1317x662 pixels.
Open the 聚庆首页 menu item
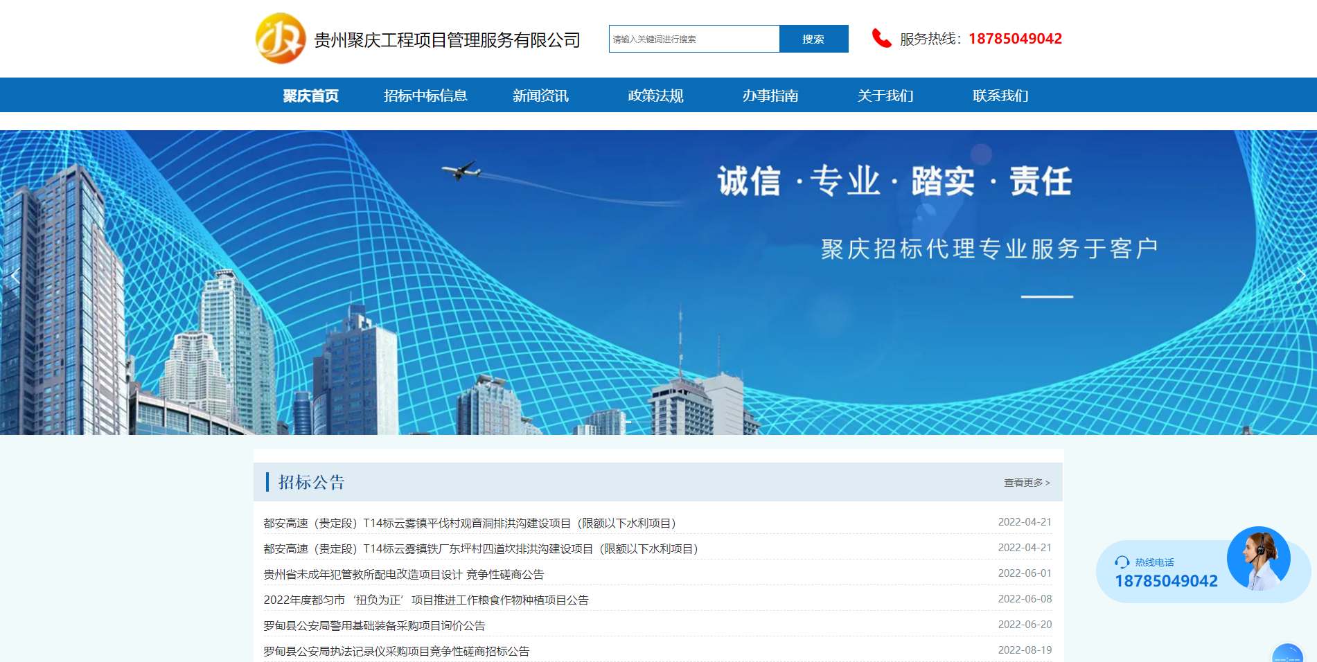[x=311, y=96]
